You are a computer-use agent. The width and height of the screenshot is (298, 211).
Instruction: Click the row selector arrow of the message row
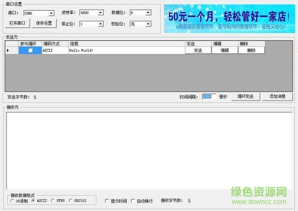[x=12, y=51]
